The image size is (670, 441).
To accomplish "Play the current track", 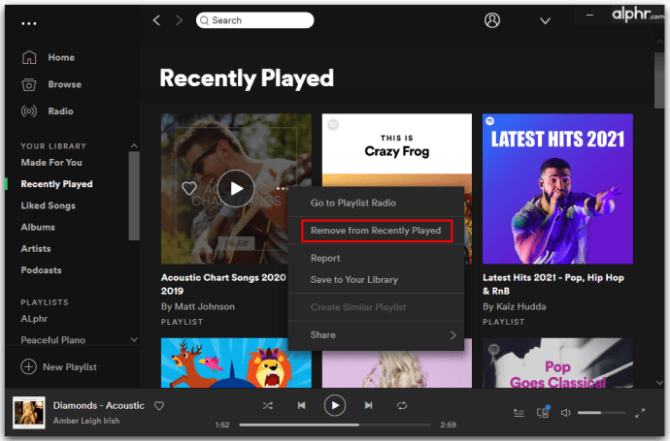I will click(335, 405).
